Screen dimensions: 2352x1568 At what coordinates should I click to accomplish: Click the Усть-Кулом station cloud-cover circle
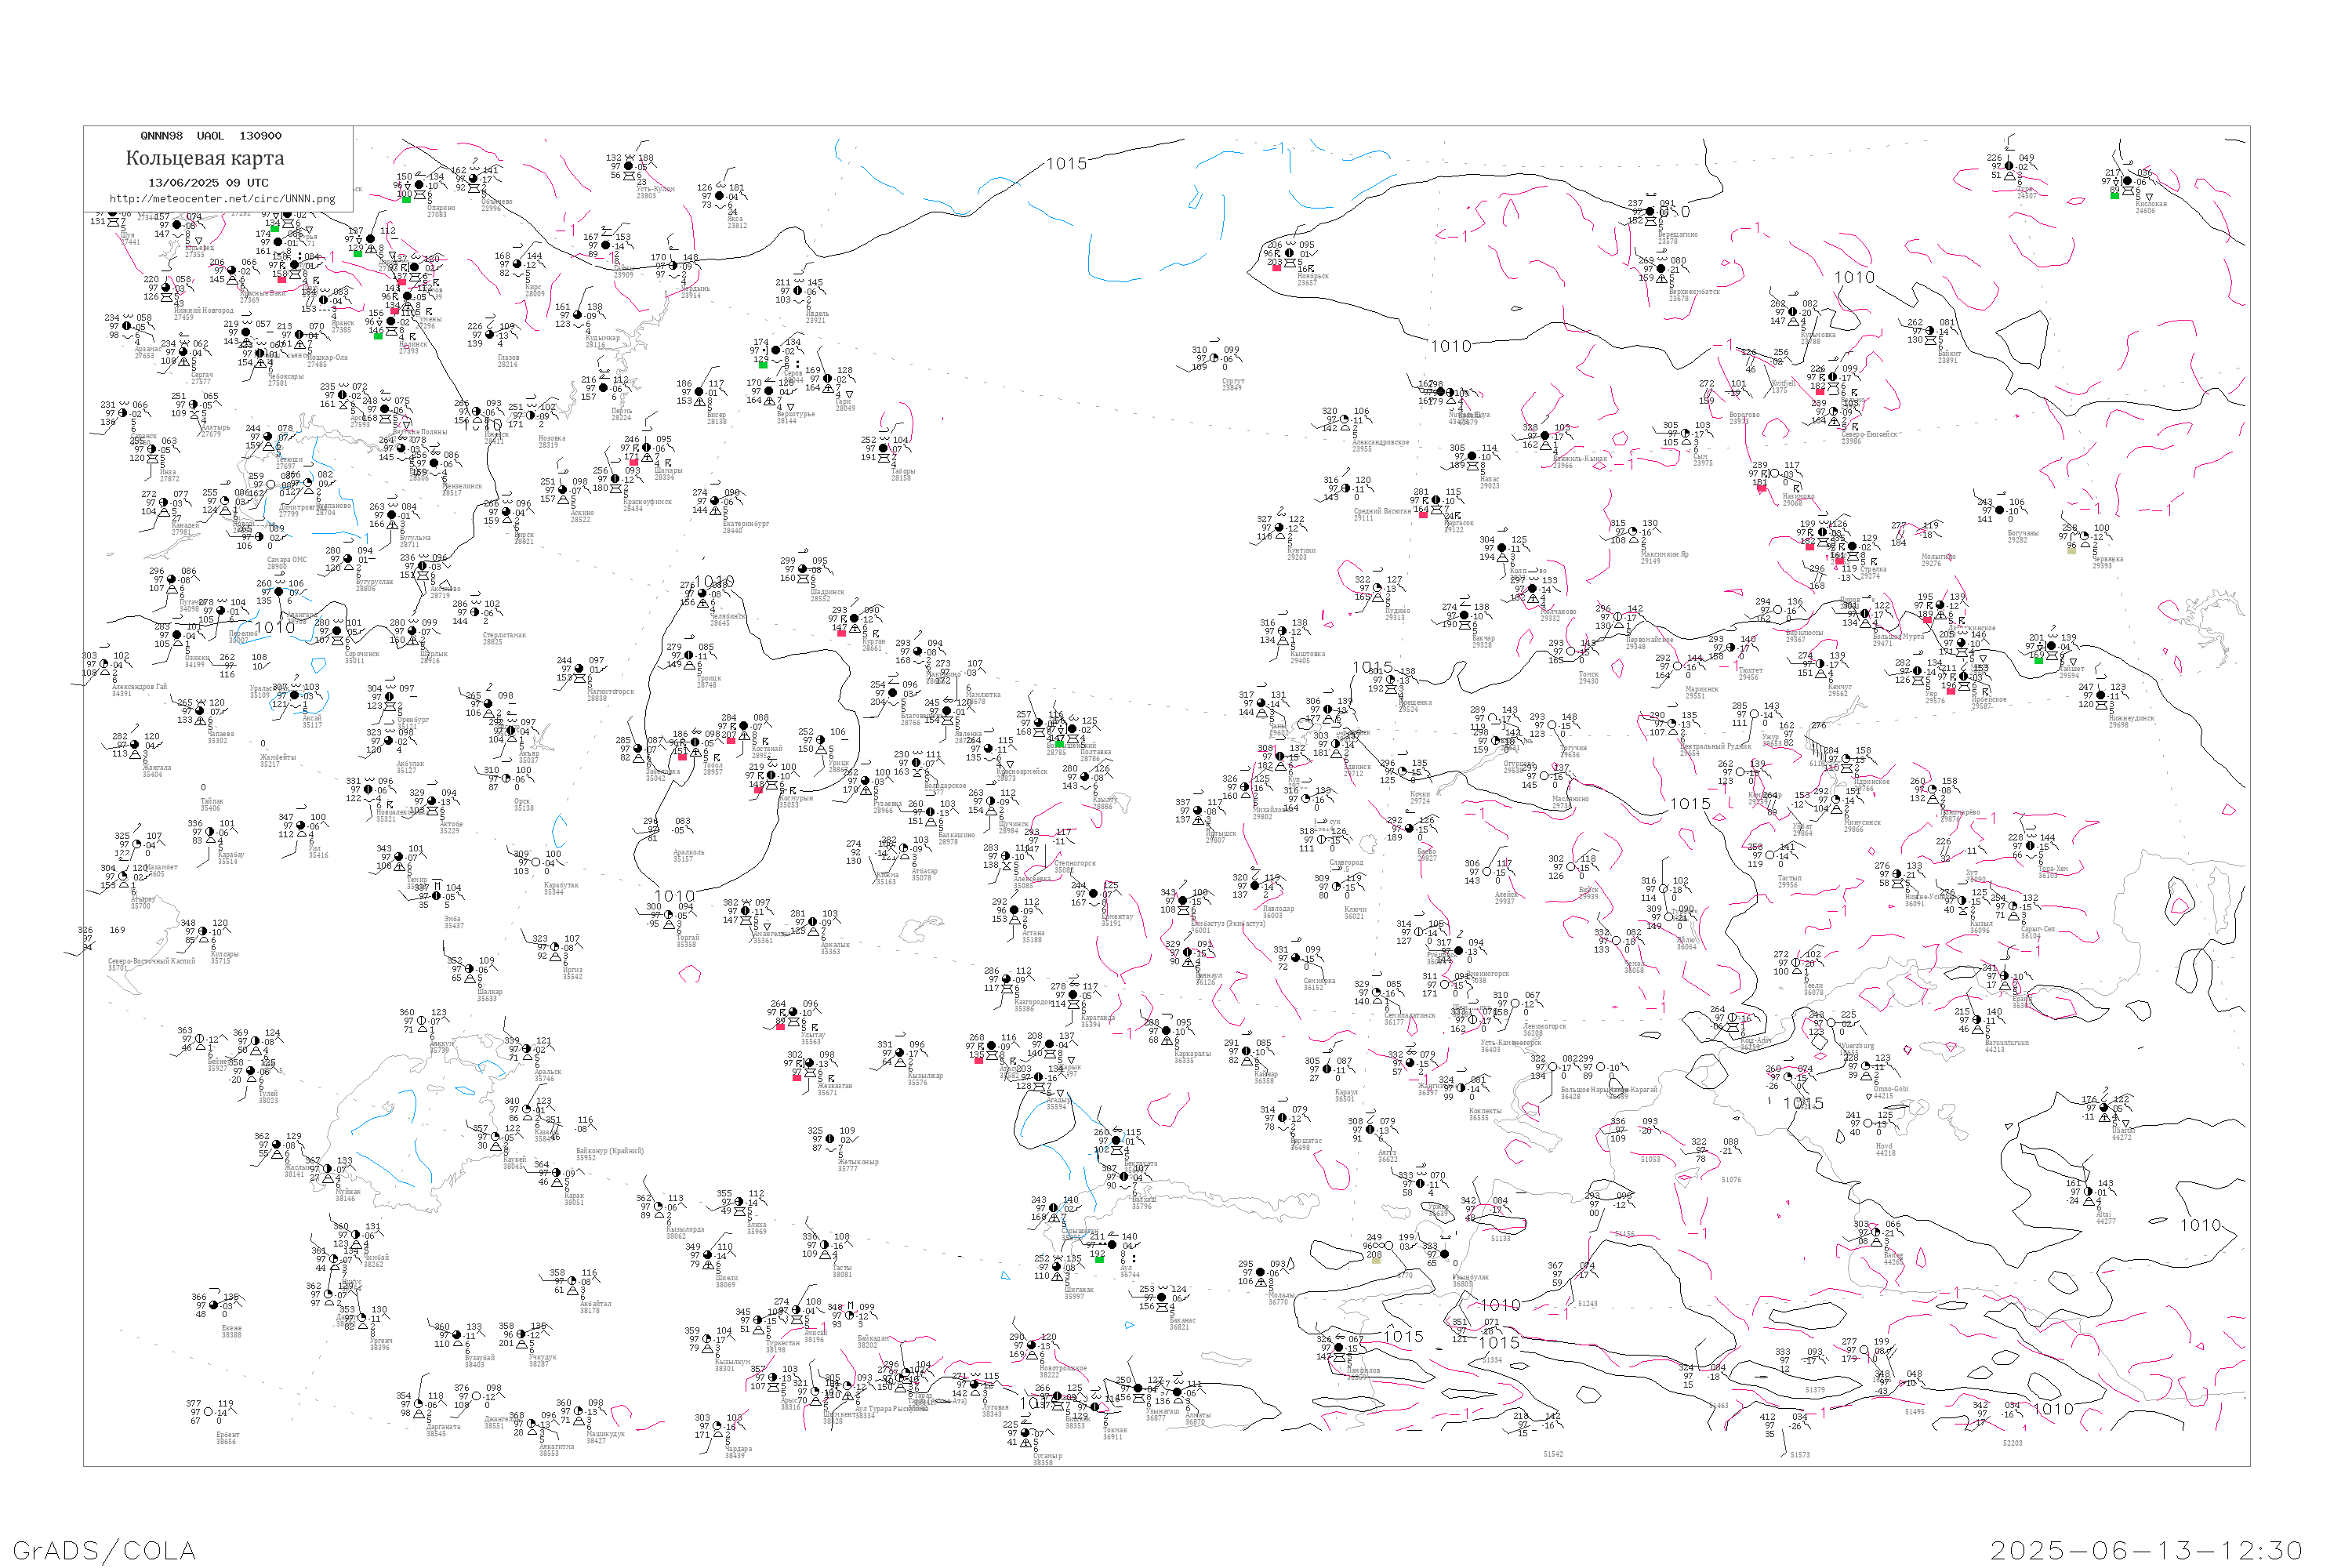click(x=629, y=167)
